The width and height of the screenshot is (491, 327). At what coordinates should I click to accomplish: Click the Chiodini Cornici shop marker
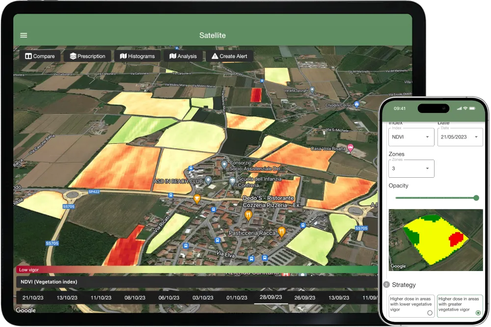click(x=356, y=104)
